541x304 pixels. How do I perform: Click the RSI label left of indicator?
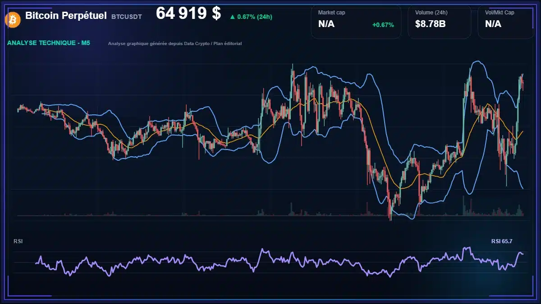click(18, 241)
